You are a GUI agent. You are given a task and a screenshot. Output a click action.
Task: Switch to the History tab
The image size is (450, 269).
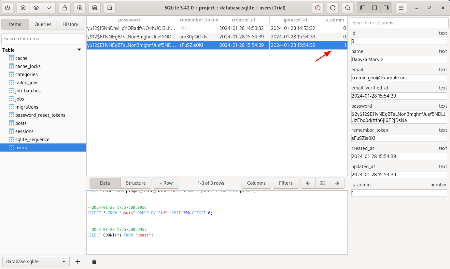pos(70,24)
